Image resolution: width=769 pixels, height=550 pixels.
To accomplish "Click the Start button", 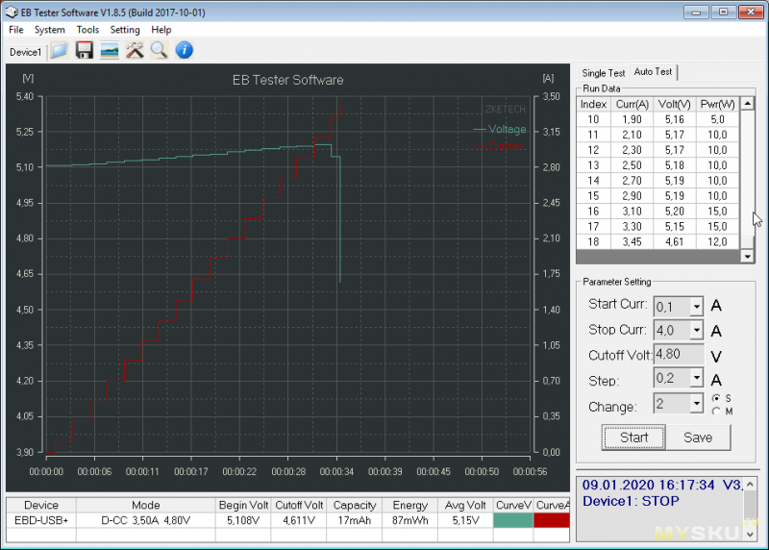I will coord(633,437).
